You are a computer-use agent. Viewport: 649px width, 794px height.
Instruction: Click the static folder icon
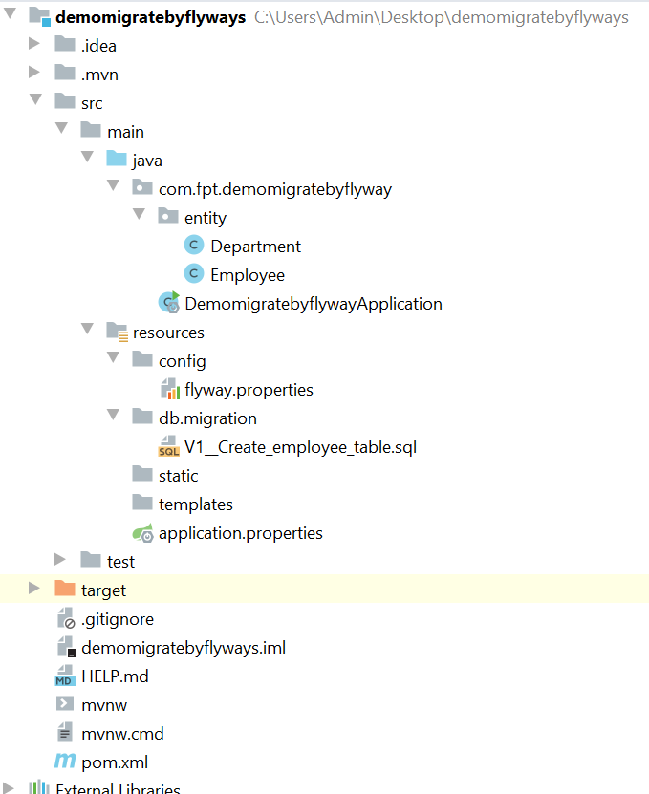(x=142, y=474)
